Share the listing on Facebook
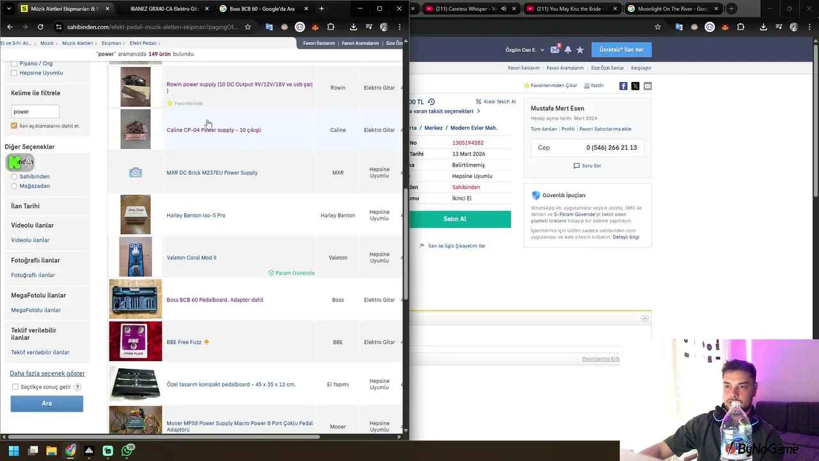Image resolution: width=819 pixels, height=461 pixels. click(x=623, y=86)
